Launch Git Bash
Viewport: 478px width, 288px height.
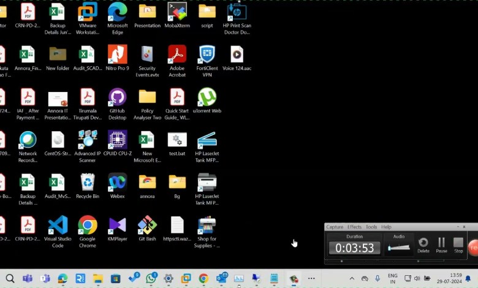pos(147,229)
